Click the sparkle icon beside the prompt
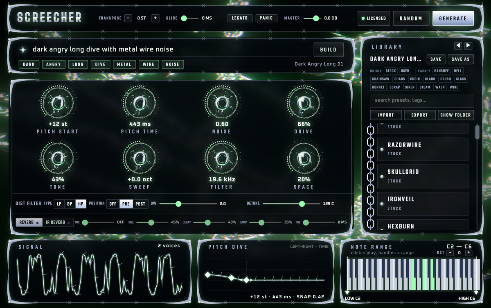The height and width of the screenshot is (308, 491). point(23,50)
